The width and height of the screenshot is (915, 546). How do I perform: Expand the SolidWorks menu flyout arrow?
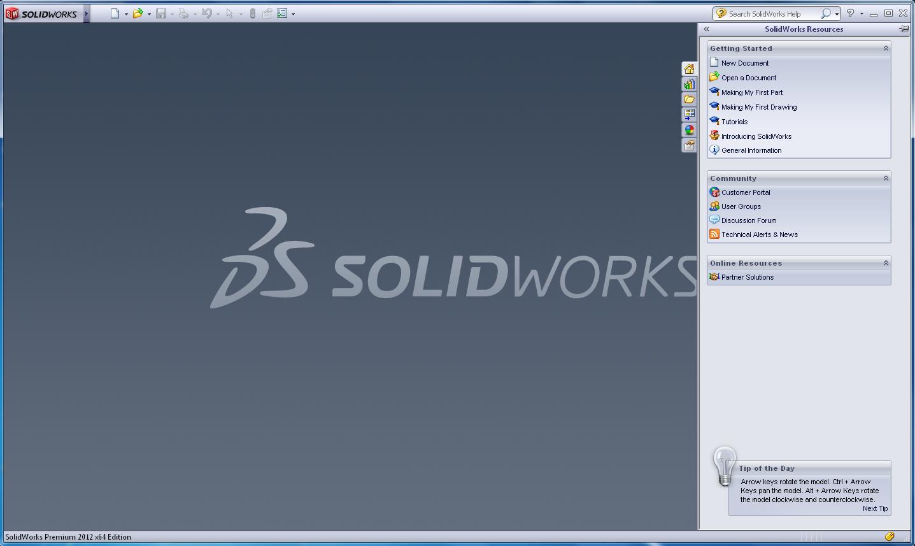coord(87,14)
